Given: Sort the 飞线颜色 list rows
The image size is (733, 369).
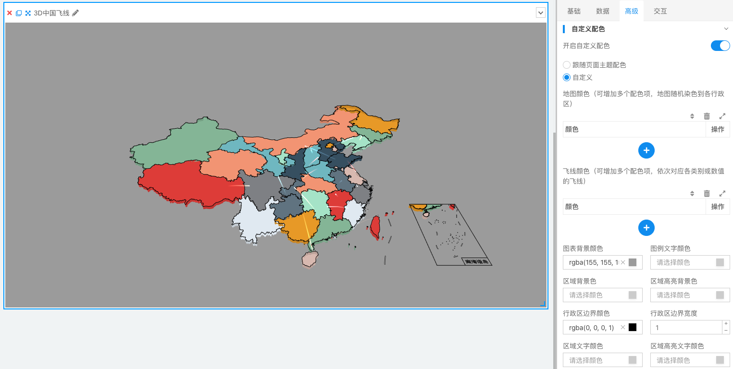Looking at the screenshot, I should (x=692, y=194).
